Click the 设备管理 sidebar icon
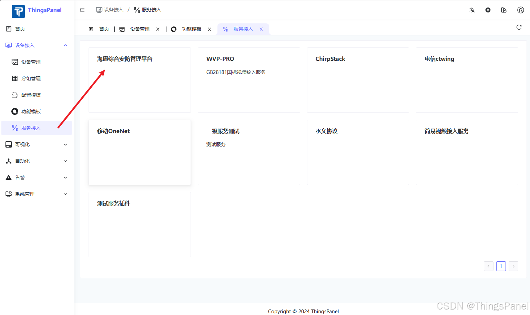The height and width of the screenshot is (315, 530). tap(15, 62)
